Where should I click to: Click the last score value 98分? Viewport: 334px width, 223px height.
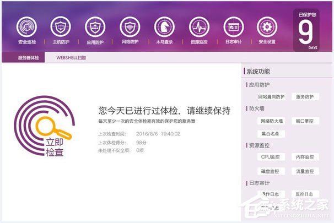[141, 143]
